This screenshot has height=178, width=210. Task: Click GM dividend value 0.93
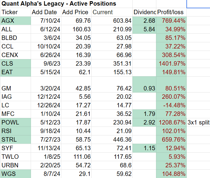point(145,88)
